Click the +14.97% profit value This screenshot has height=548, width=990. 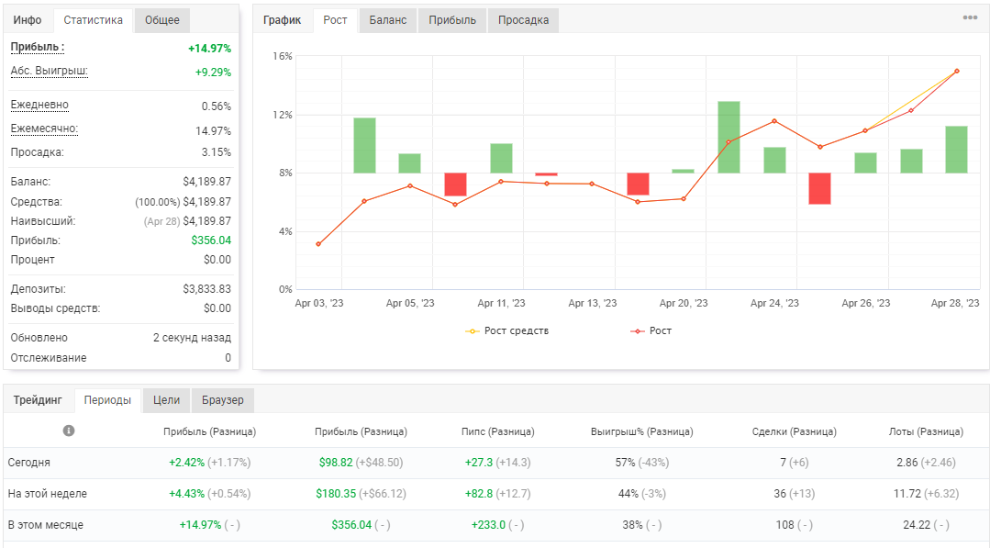coord(209,49)
